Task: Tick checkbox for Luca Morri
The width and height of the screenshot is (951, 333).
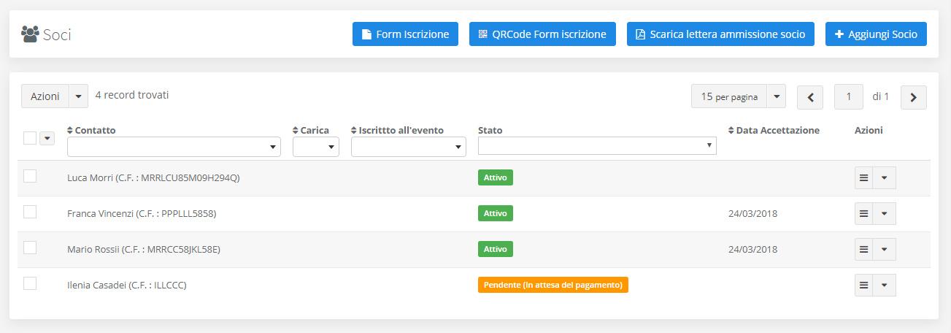Action: [x=30, y=175]
